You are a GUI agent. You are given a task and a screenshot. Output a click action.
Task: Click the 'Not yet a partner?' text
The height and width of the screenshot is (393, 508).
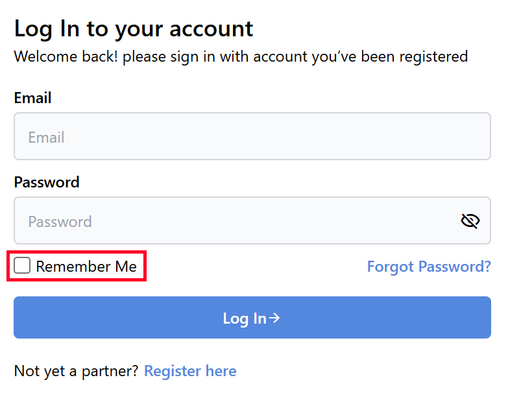[76, 371]
